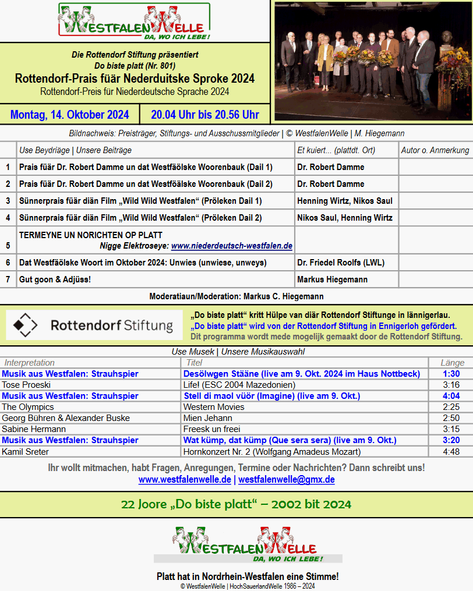Open the www.niederdeutsch-westfalen.de link
The height and width of the screenshot is (591, 473).
(x=232, y=246)
